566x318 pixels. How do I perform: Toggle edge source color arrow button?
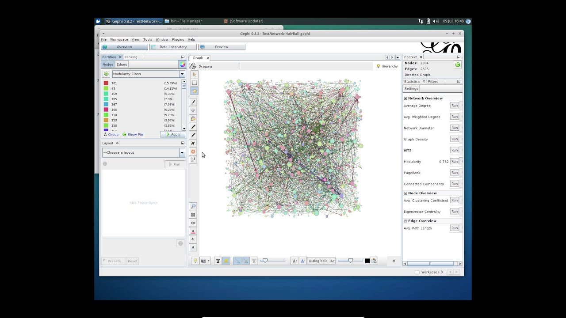tap(237, 261)
